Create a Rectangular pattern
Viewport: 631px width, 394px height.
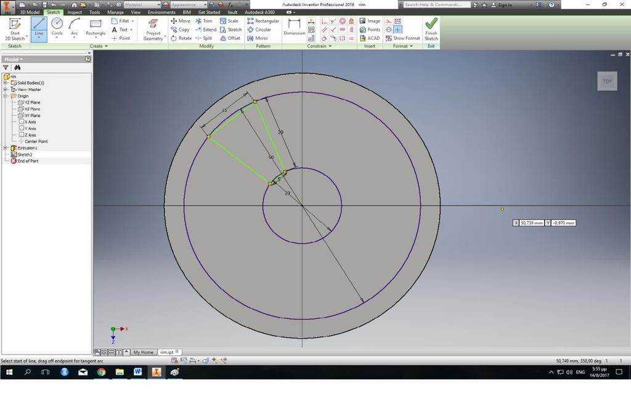tap(263, 21)
